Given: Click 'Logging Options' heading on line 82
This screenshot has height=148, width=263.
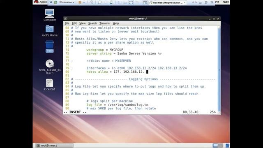Looking at the screenshot, I should click(x=143, y=79).
